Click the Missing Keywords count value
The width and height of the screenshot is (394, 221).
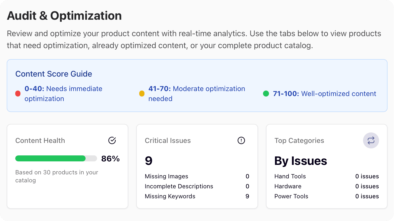coord(247,196)
